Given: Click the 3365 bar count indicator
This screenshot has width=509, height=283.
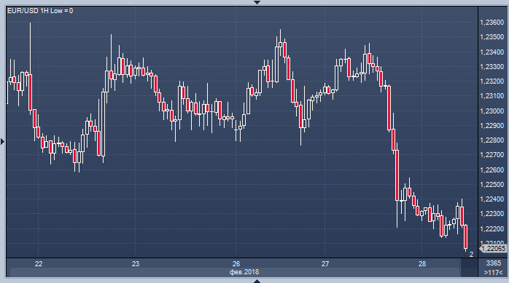Looking at the screenshot, I should [494, 263].
